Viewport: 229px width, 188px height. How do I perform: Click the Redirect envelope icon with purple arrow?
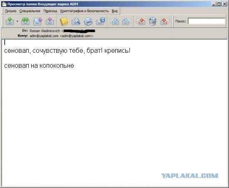(x=50, y=21)
